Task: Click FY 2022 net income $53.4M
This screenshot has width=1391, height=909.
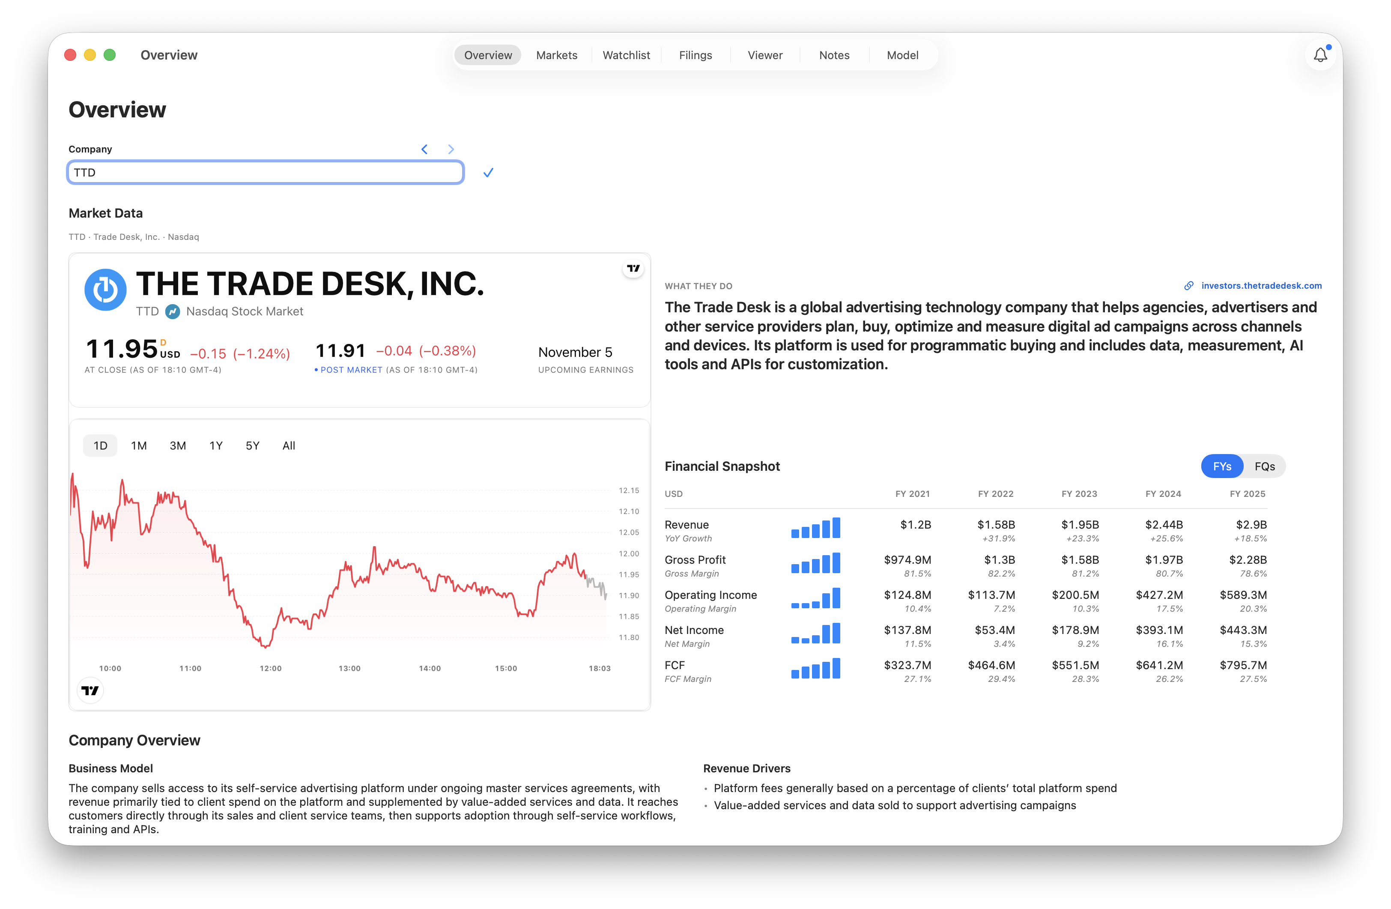Action: (x=995, y=630)
